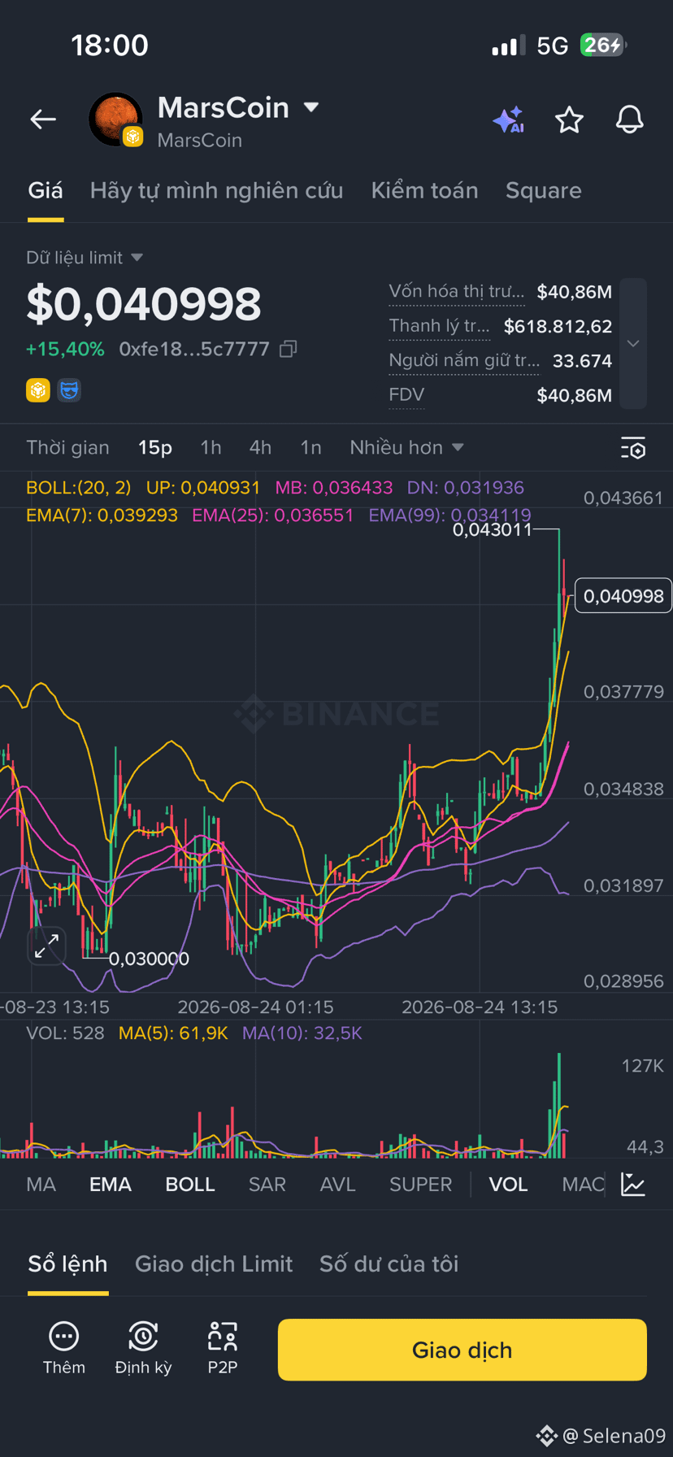Tap the EMA(7): 0,039293 legend
The height and width of the screenshot is (1457, 673).
click(x=102, y=515)
